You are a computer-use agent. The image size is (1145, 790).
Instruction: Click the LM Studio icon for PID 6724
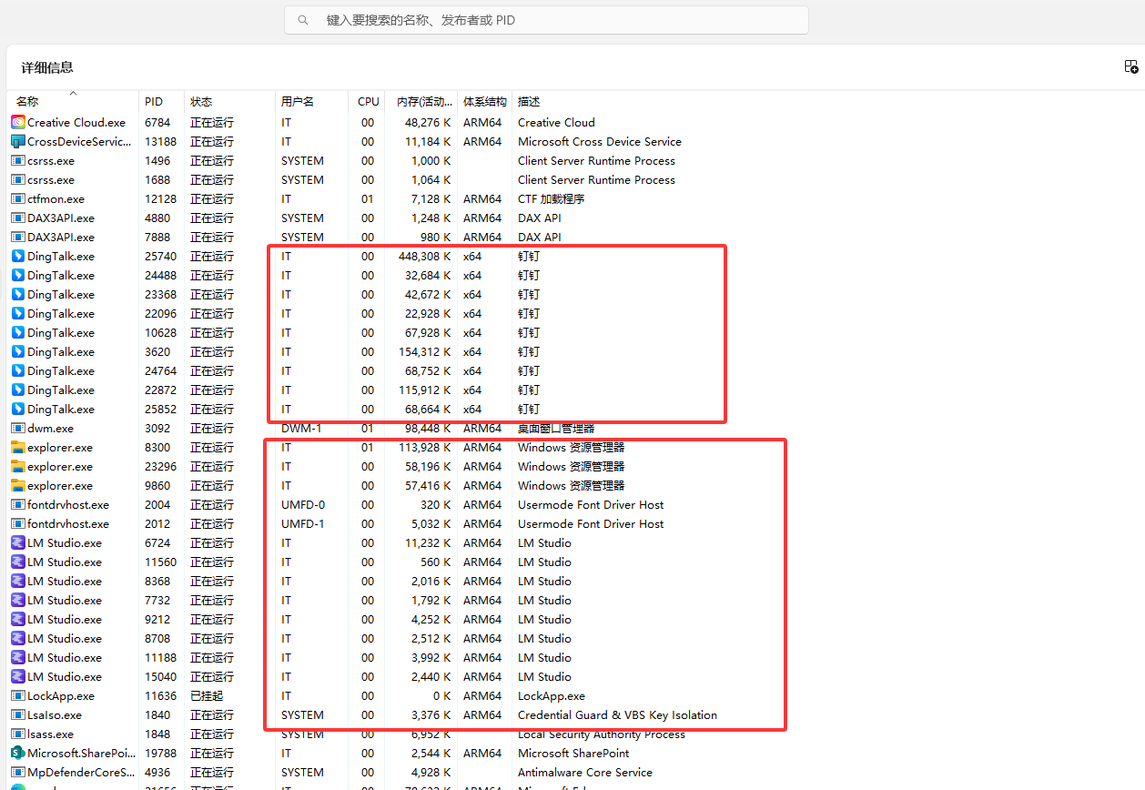tap(18, 542)
